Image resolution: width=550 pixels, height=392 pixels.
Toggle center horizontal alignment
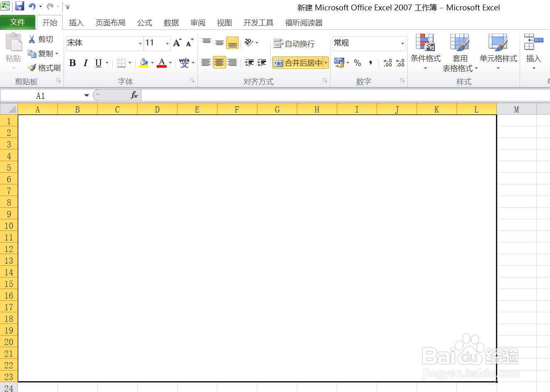point(219,63)
